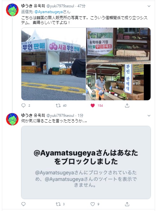Like the second tweet with 9 likes

tap(93, 204)
